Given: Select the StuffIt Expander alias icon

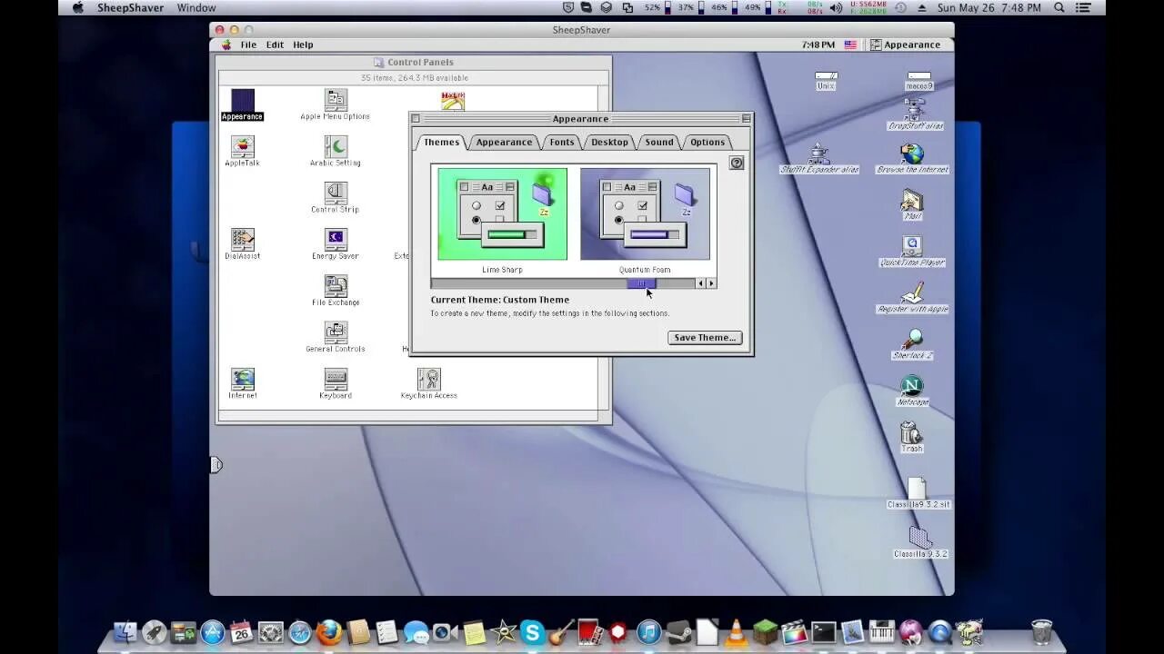Looking at the screenshot, I should click(818, 157).
